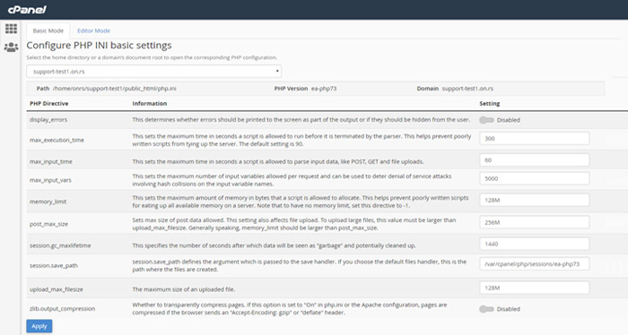Click the PHP Directive column header
Screen dimensions: 628x335
48,104
